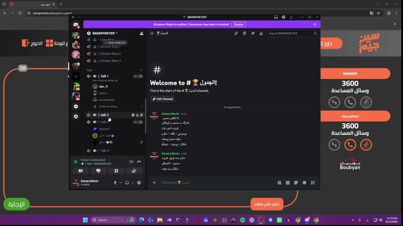Screen dimensions: 403x226
Task: Expand Invite to Voice arrow
Action: click(141, 106)
